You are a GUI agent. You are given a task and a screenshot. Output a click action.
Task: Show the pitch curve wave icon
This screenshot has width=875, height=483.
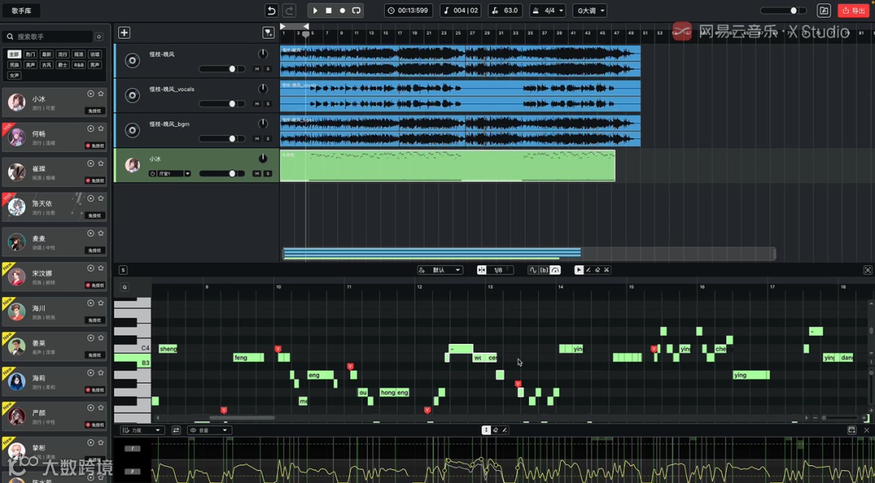pyautogui.click(x=533, y=270)
